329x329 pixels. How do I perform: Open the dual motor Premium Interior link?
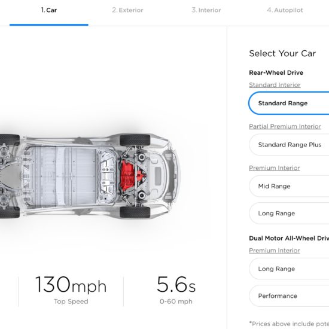[274, 251]
